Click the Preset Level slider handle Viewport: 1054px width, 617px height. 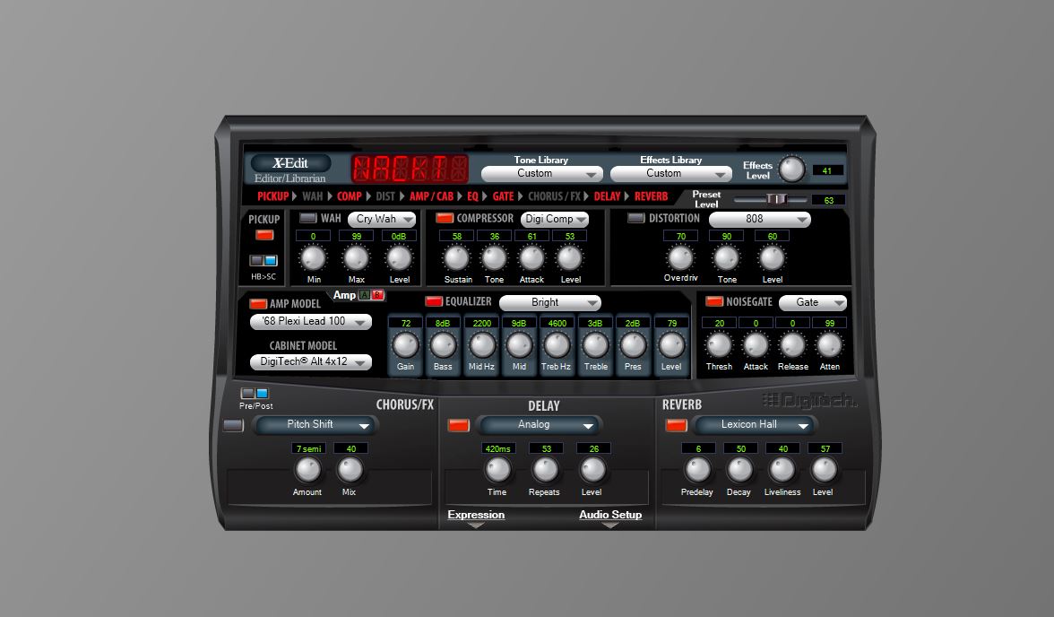click(776, 199)
